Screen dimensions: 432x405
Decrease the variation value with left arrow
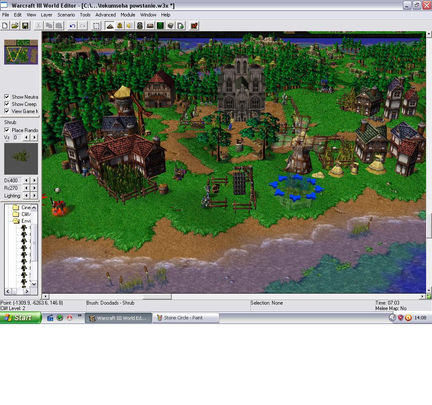(26, 137)
